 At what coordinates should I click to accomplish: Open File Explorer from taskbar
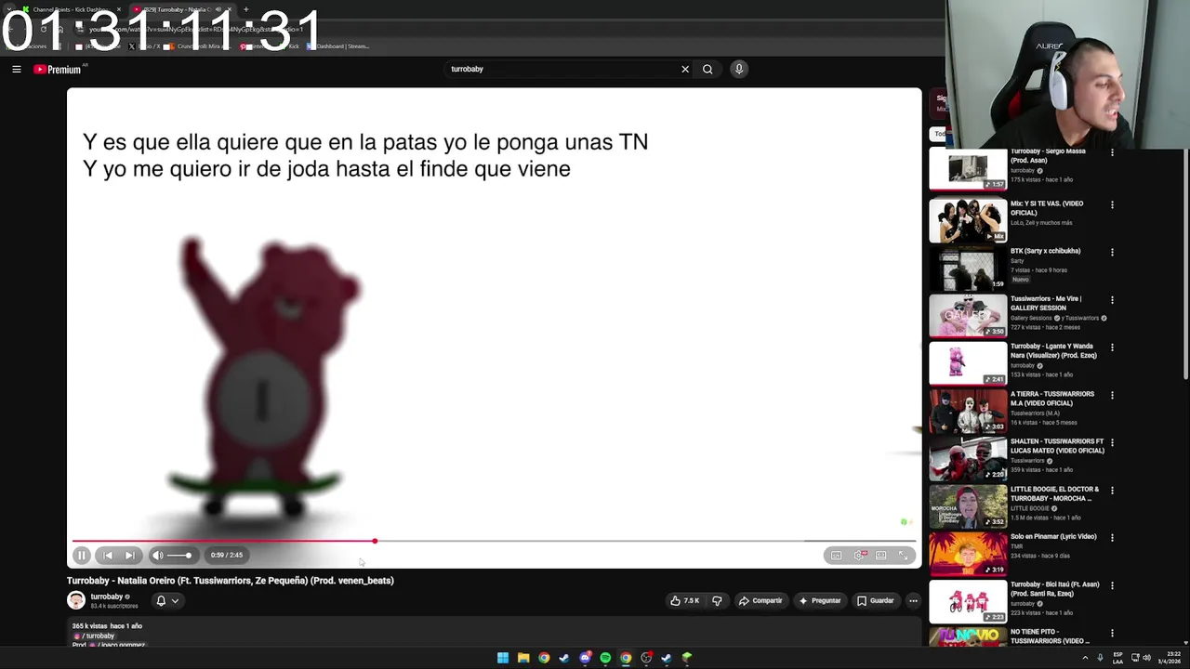coord(523,658)
